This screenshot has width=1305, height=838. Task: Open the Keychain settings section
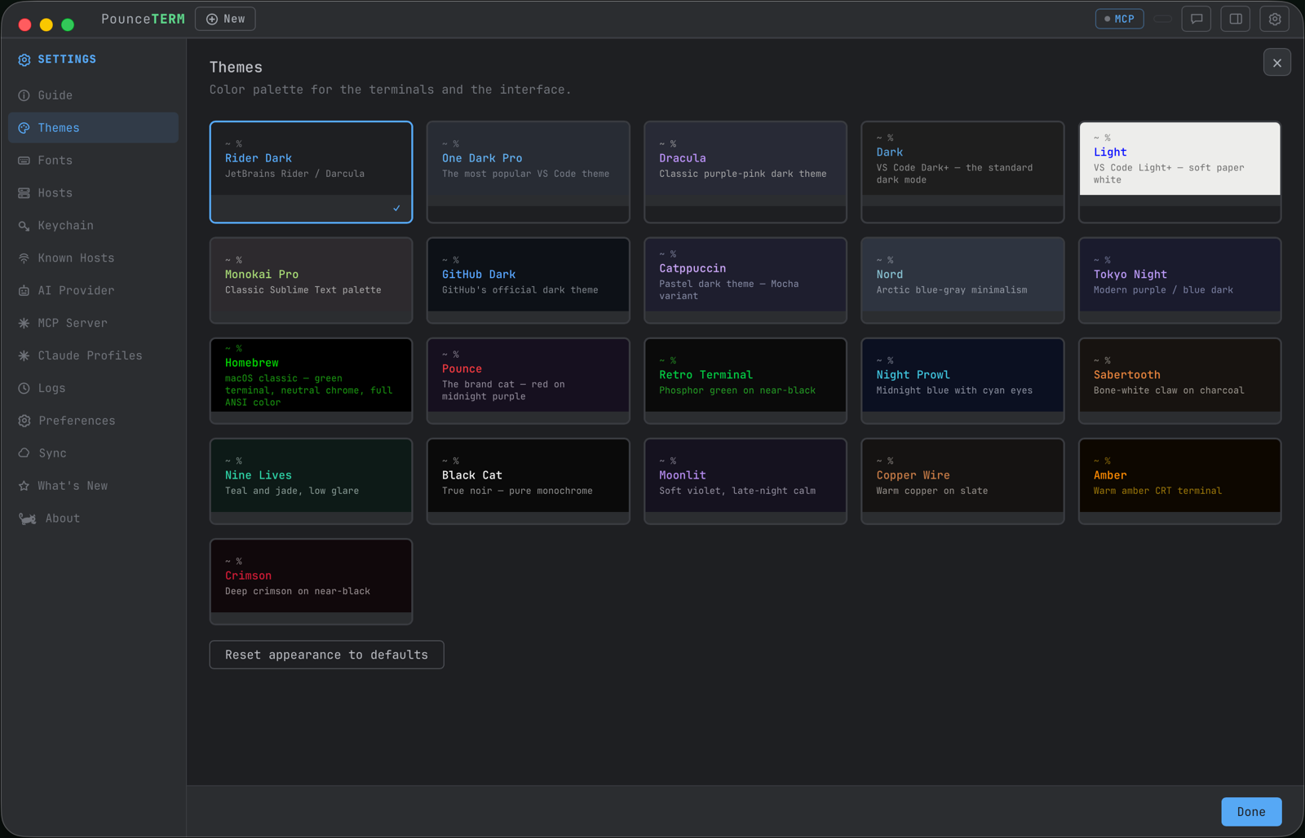coord(94,226)
